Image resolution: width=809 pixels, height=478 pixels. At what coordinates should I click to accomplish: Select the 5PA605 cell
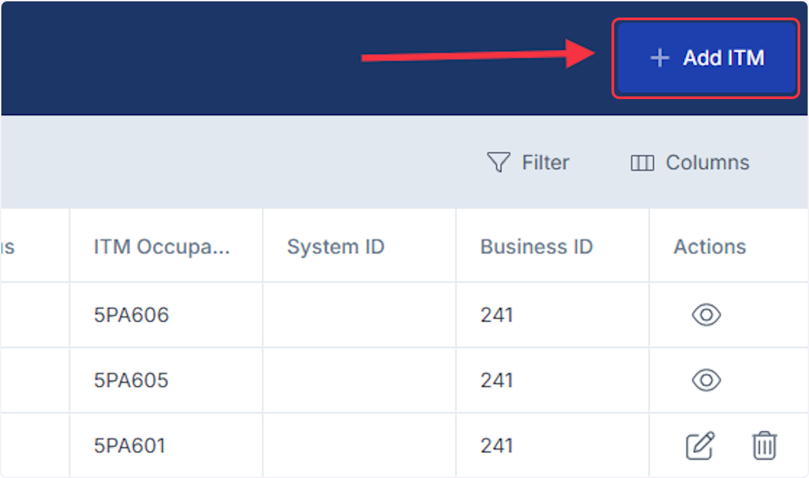[166, 380]
